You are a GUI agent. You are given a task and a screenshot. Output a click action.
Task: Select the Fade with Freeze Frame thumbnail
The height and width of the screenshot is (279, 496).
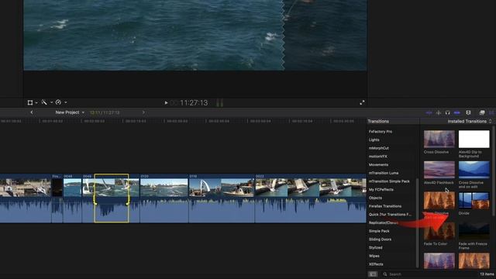(x=474, y=231)
